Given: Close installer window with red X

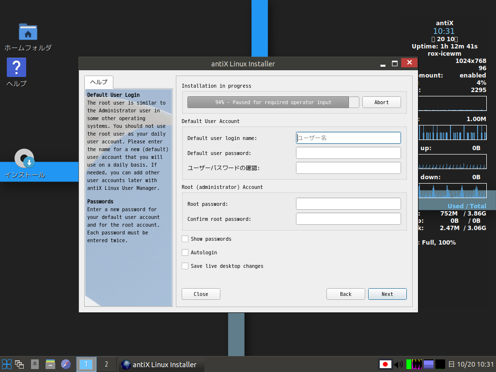Looking at the screenshot, I should pos(409,62).
